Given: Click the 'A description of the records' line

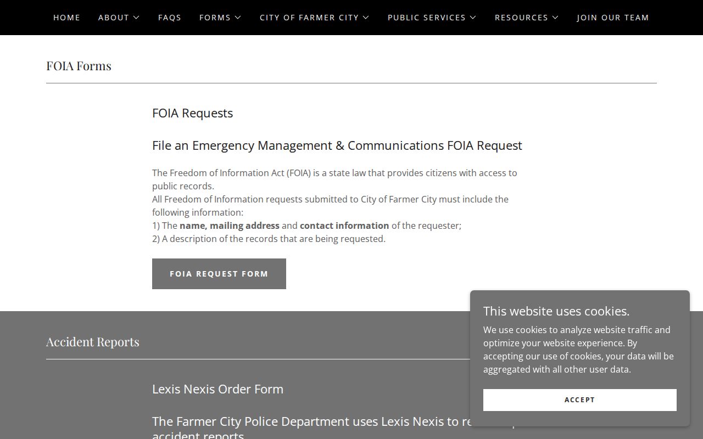Looking at the screenshot, I should (x=269, y=239).
